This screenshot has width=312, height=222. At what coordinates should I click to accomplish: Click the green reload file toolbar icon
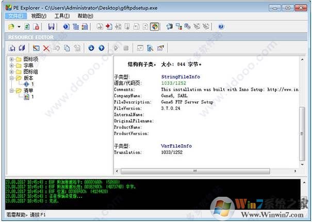click(27, 27)
